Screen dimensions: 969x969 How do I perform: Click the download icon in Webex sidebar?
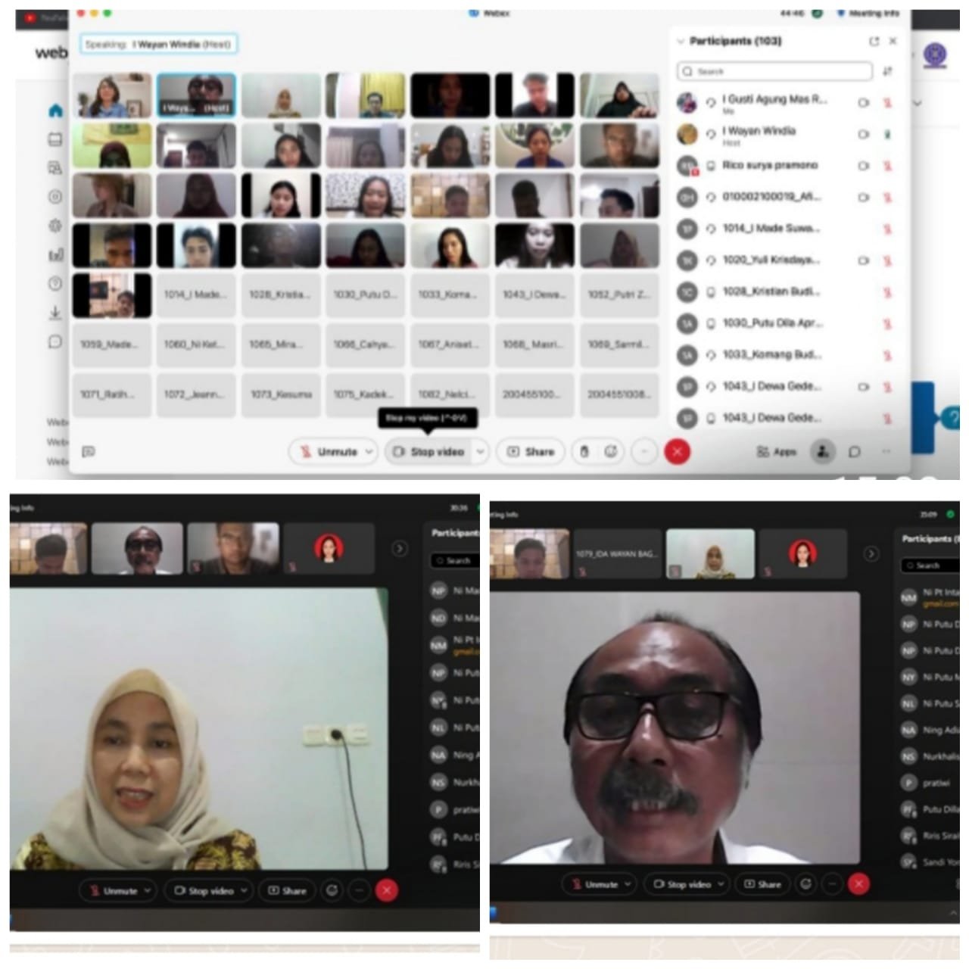click(x=55, y=312)
